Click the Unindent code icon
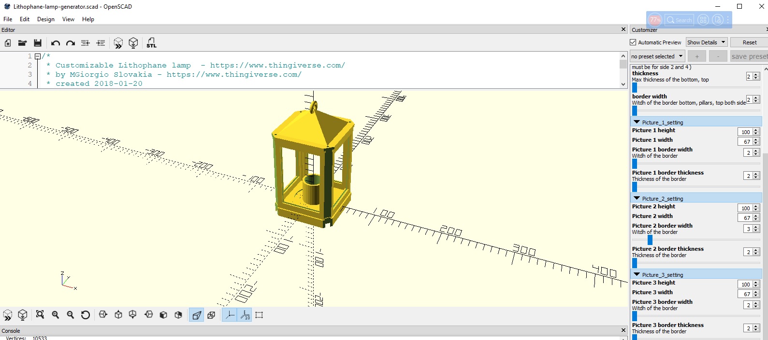Image resolution: width=768 pixels, height=340 pixels. click(x=86, y=43)
